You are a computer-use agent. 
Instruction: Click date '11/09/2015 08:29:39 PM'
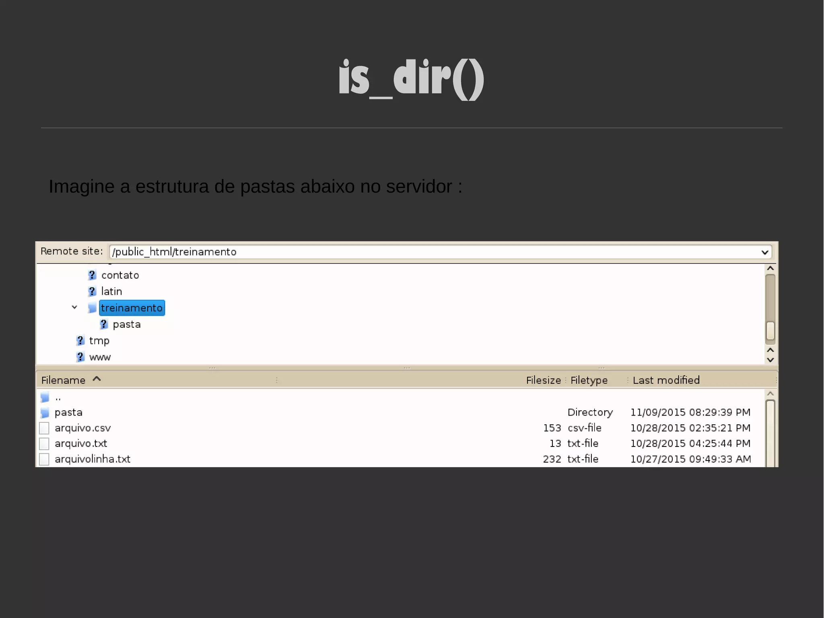pos(690,413)
